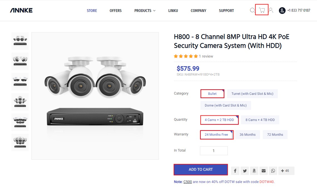This screenshot has height=193, width=317.
Task: View third product thumbnail
Action: (20, 82)
